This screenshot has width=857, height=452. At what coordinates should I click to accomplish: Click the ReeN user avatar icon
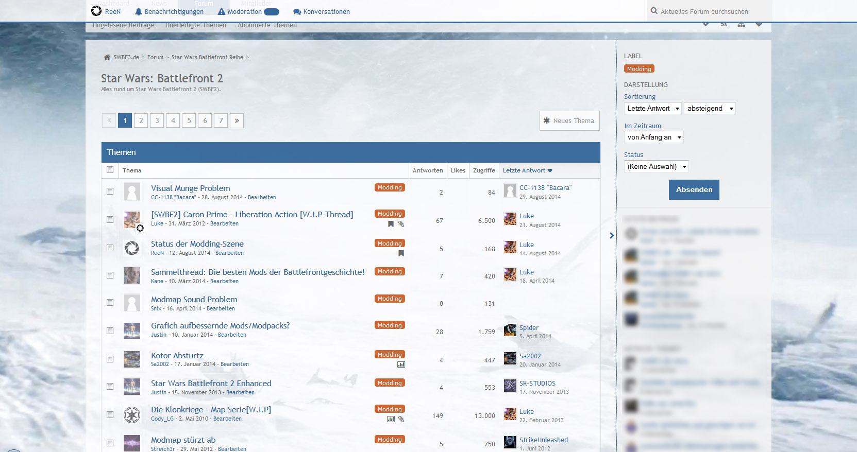pyautogui.click(x=96, y=11)
